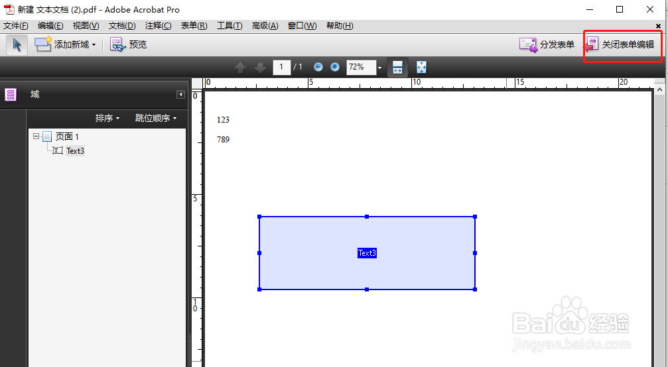Click the Preview (预览) button

click(x=128, y=44)
